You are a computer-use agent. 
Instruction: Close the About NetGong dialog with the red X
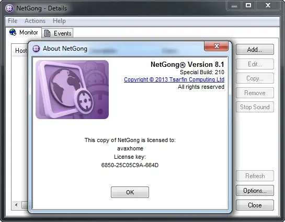(216, 46)
